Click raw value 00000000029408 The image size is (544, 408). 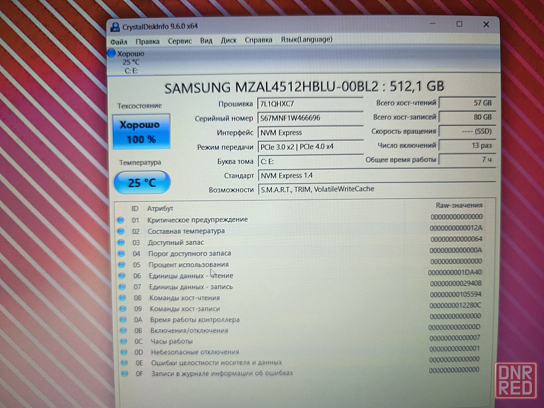(455, 283)
